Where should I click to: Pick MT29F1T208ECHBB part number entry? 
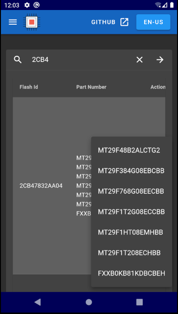click(132, 253)
